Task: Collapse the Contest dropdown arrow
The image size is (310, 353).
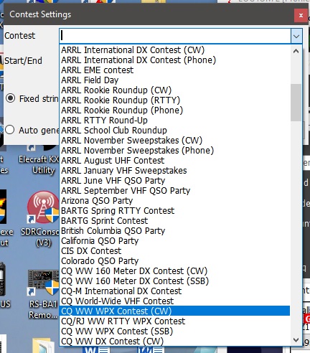Action: pyautogui.click(x=296, y=36)
